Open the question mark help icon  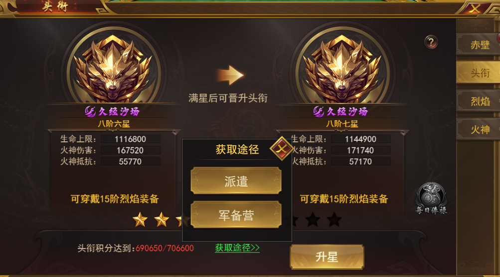pos(431,42)
